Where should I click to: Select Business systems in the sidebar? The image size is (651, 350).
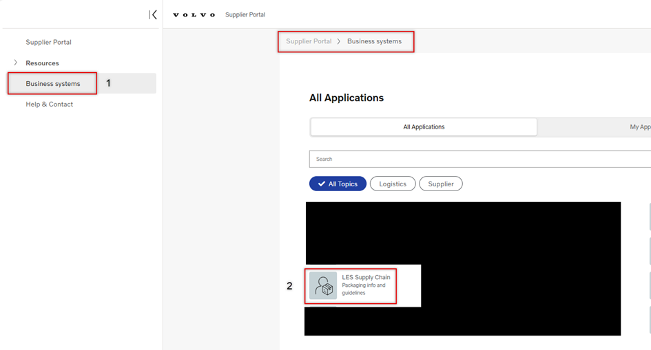53,84
